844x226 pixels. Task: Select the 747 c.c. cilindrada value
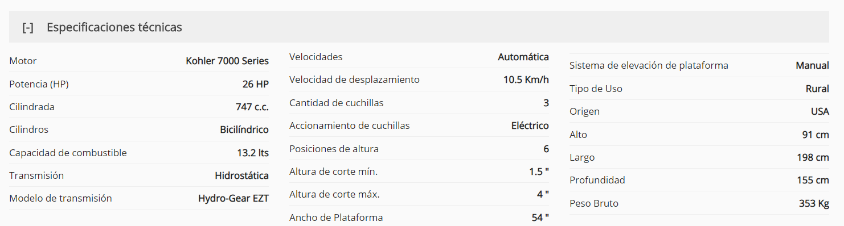click(x=252, y=107)
